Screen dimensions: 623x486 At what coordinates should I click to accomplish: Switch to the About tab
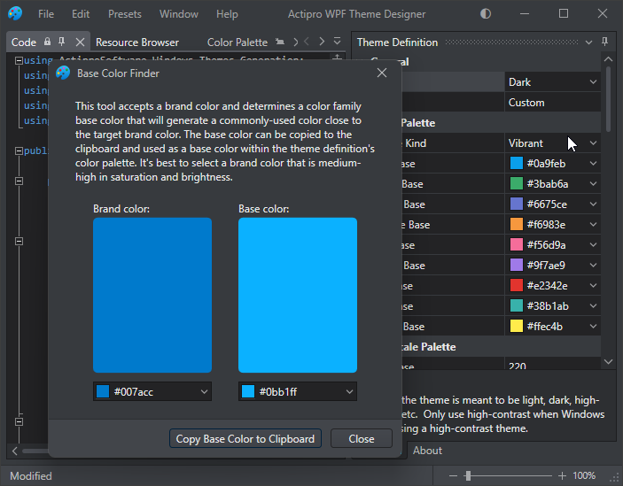pyautogui.click(x=427, y=451)
